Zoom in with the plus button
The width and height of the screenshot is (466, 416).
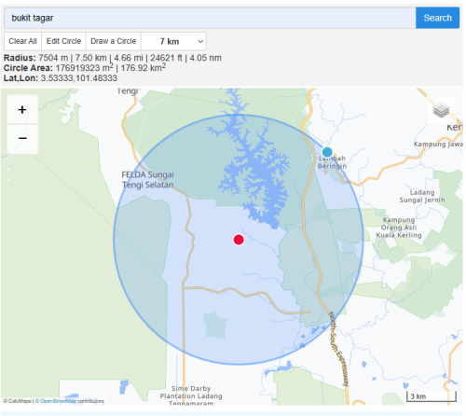(22, 110)
